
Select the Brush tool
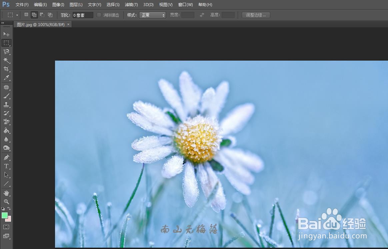[x=6, y=96]
